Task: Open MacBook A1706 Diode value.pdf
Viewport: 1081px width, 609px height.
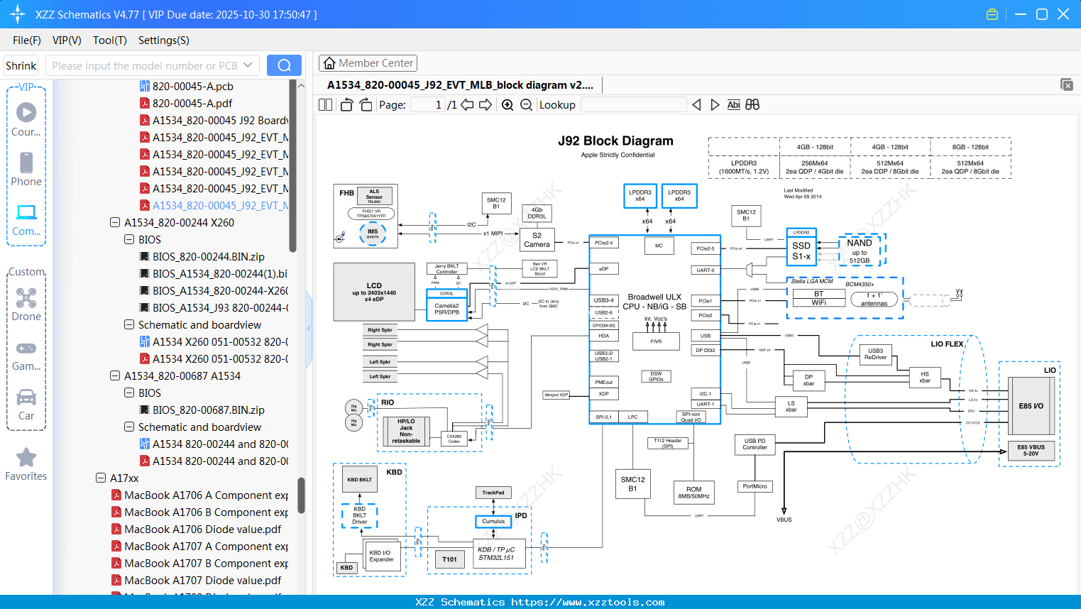Action: pyautogui.click(x=203, y=530)
